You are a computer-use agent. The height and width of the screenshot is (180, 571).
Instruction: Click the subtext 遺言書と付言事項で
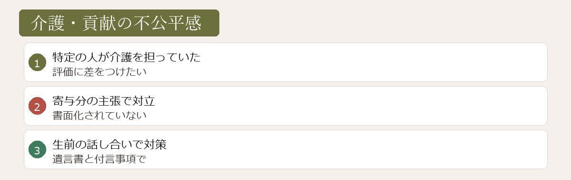[x=99, y=159]
